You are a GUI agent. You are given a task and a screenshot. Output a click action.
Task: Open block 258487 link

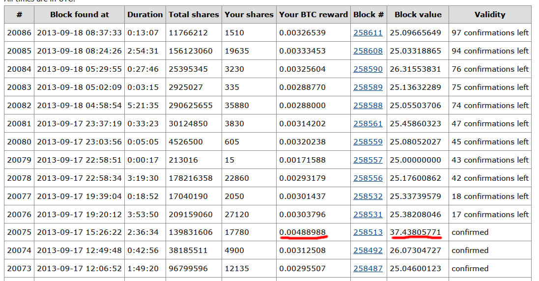[x=368, y=269]
